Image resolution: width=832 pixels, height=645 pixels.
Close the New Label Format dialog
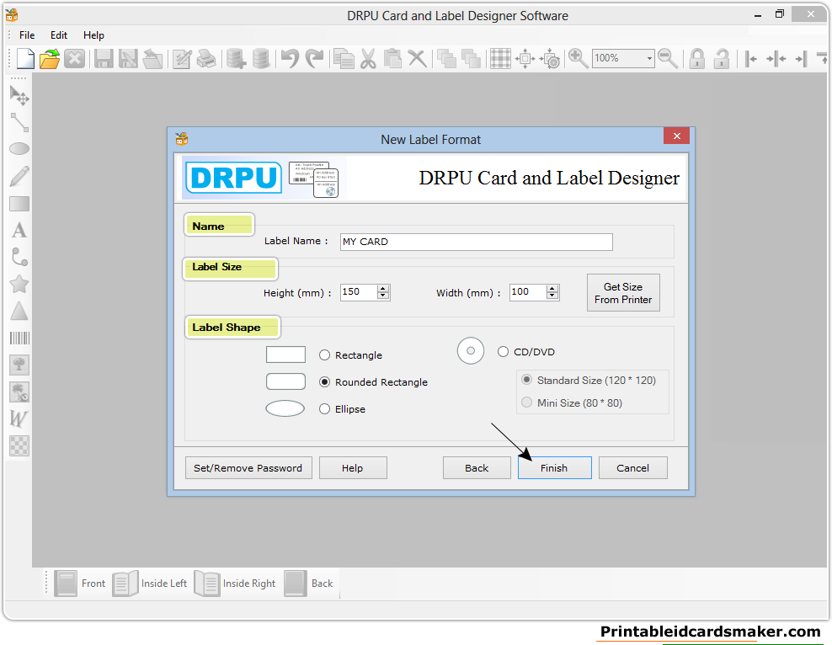coord(676,136)
